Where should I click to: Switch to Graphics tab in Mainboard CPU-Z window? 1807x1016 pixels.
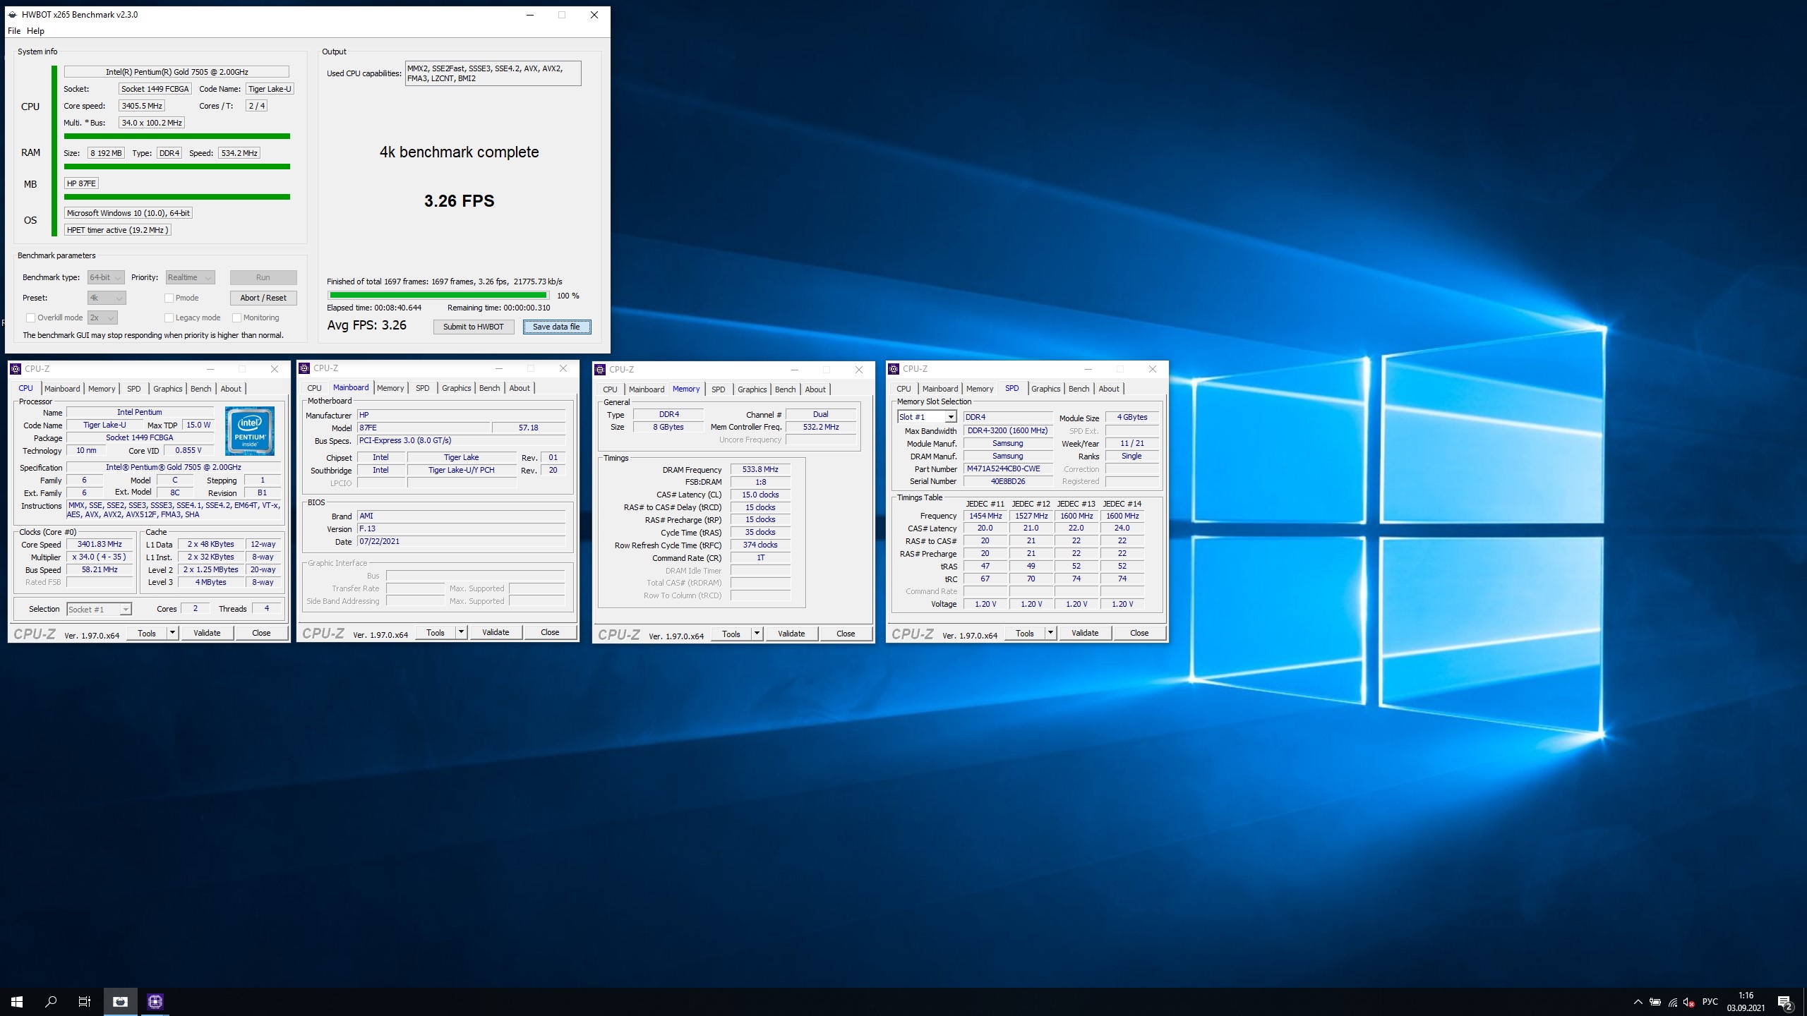pos(456,388)
